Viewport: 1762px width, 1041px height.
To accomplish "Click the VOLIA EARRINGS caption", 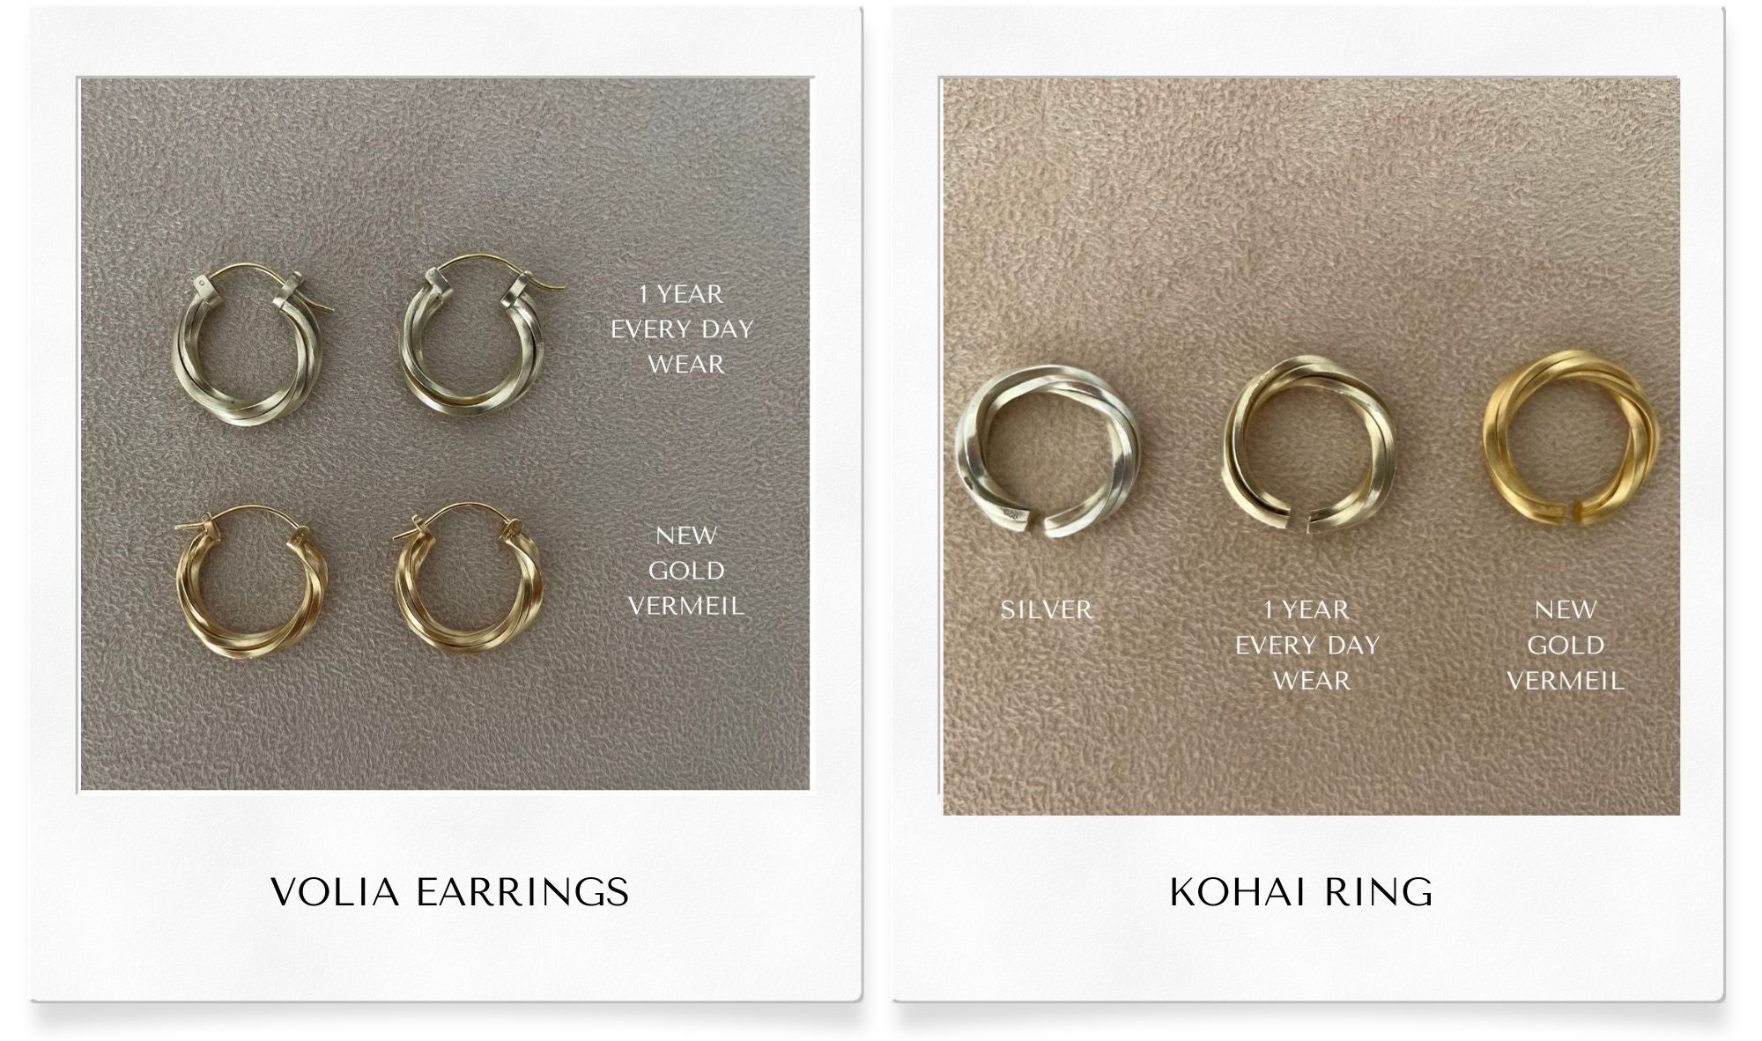I will 449,891.
